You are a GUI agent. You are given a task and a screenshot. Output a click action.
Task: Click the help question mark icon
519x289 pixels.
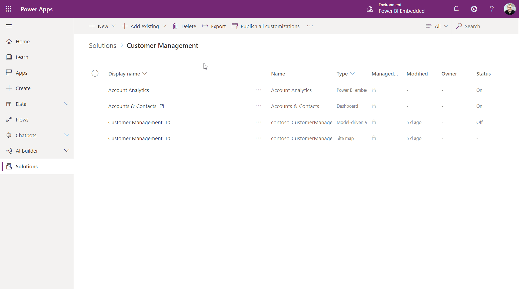coord(492,9)
